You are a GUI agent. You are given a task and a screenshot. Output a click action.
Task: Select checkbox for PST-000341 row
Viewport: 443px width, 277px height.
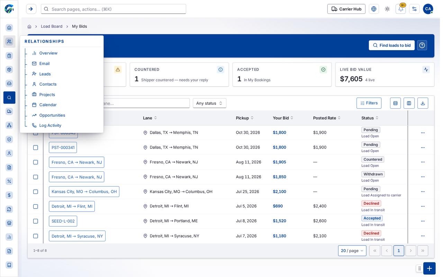pos(35,148)
